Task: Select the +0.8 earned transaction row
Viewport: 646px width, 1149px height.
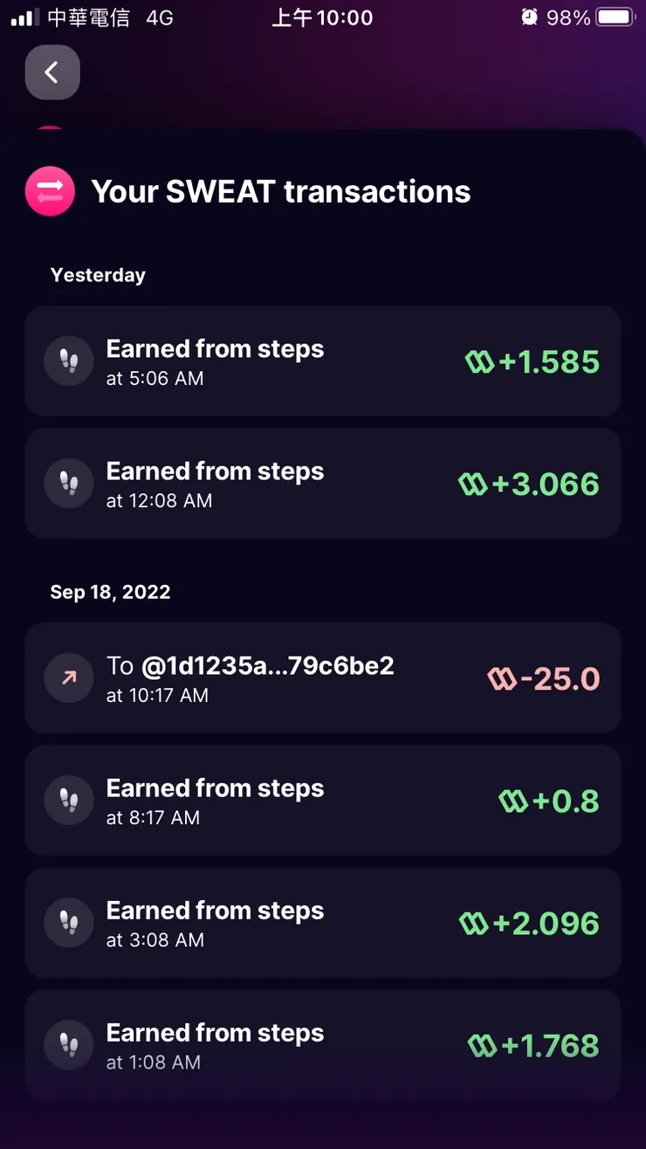Action: click(x=322, y=801)
